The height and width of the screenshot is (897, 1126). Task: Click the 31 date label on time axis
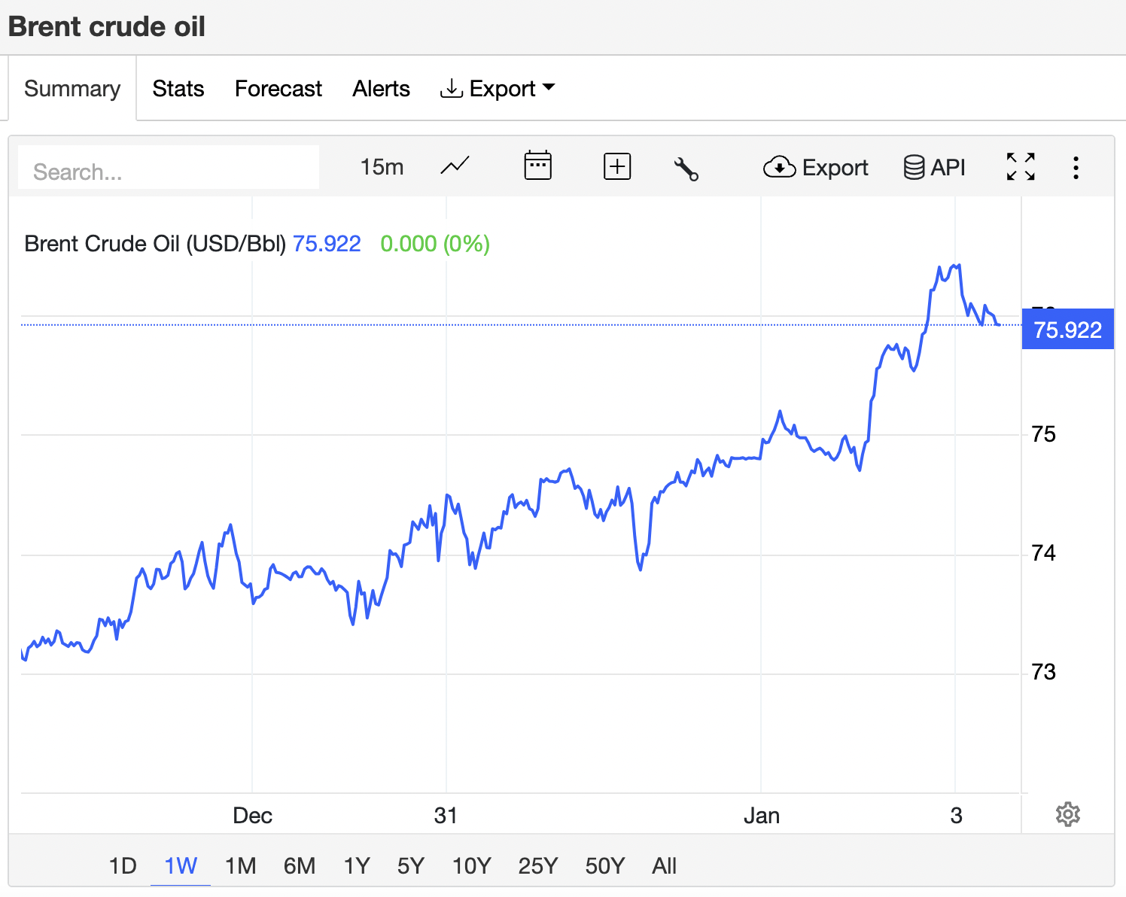point(446,816)
